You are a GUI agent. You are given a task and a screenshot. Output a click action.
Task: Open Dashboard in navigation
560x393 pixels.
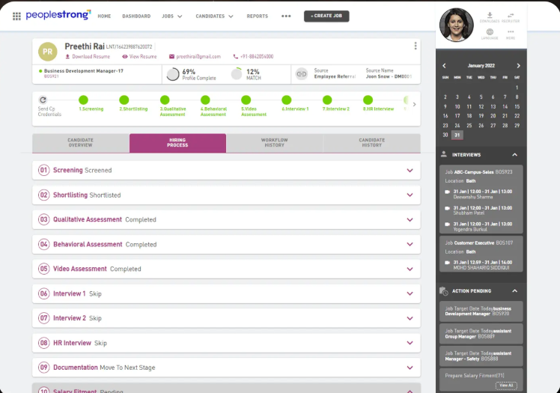(x=136, y=16)
